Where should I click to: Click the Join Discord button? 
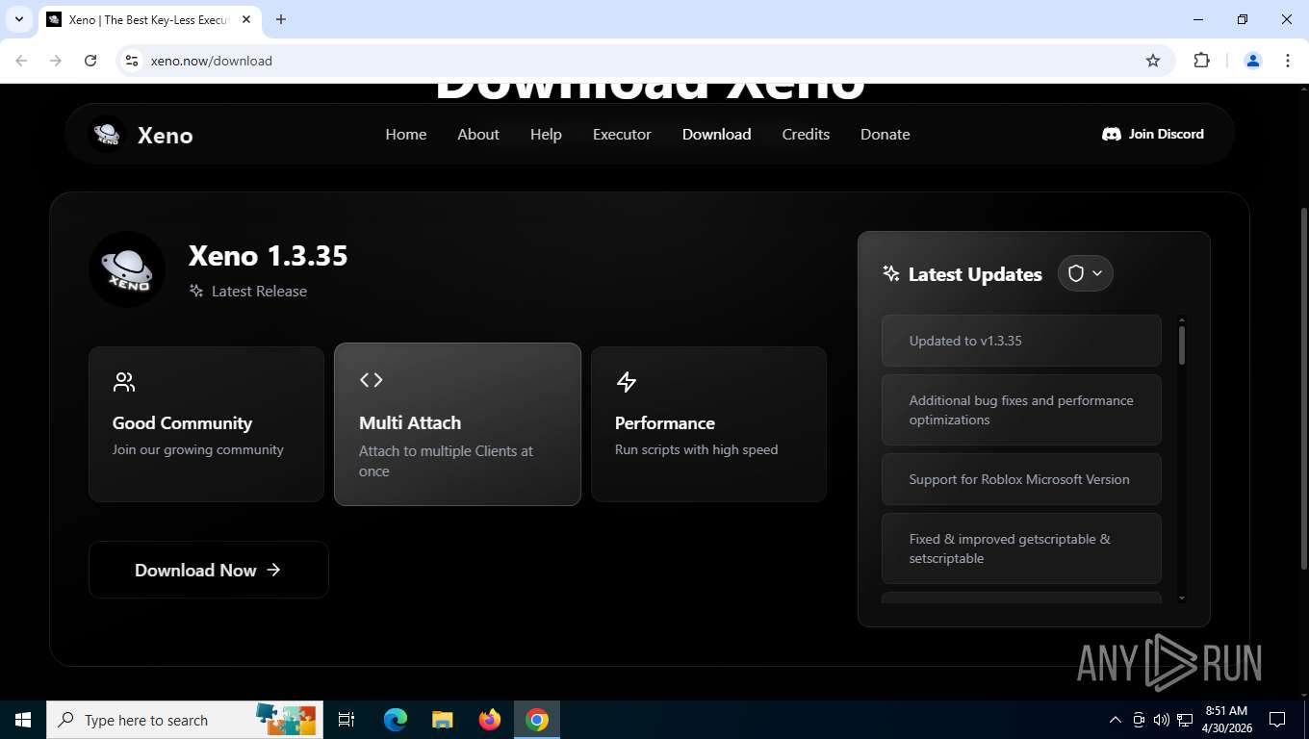(1153, 134)
